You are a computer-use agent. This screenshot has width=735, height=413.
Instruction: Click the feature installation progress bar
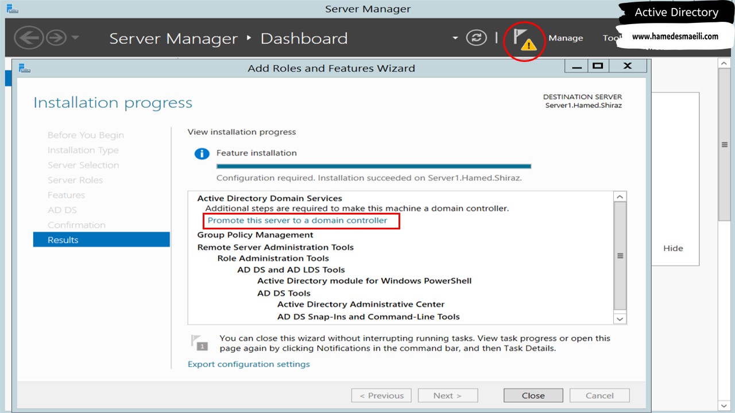pos(374,166)
